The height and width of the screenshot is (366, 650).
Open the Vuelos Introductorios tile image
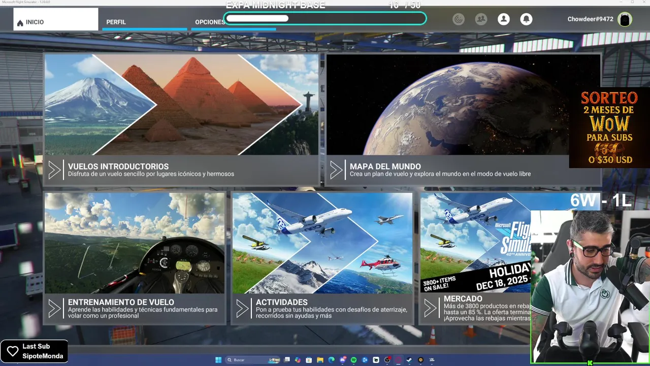pyautogui.click(x=181, y=104)
